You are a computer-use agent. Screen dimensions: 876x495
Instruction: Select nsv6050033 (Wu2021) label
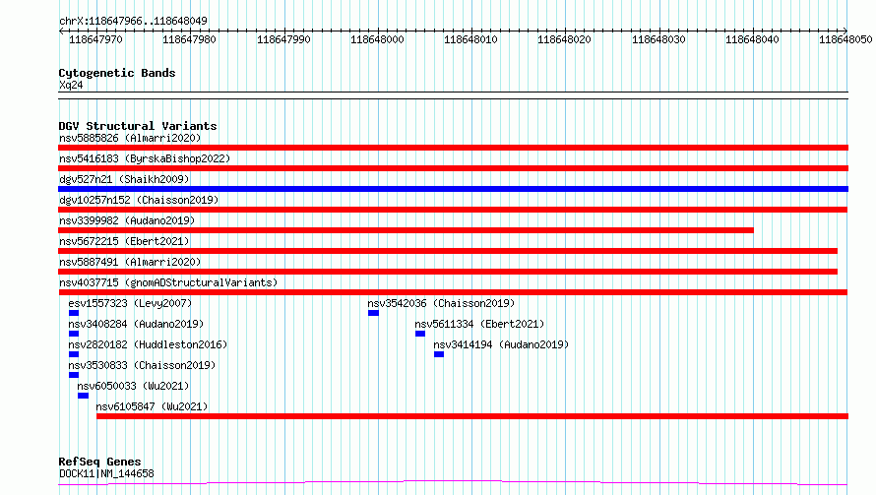tap(133, 386)
